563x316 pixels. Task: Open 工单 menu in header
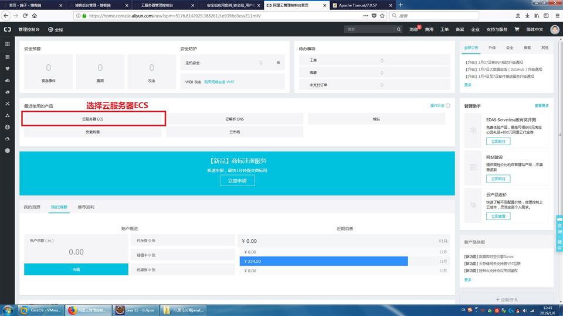[445, 29]
